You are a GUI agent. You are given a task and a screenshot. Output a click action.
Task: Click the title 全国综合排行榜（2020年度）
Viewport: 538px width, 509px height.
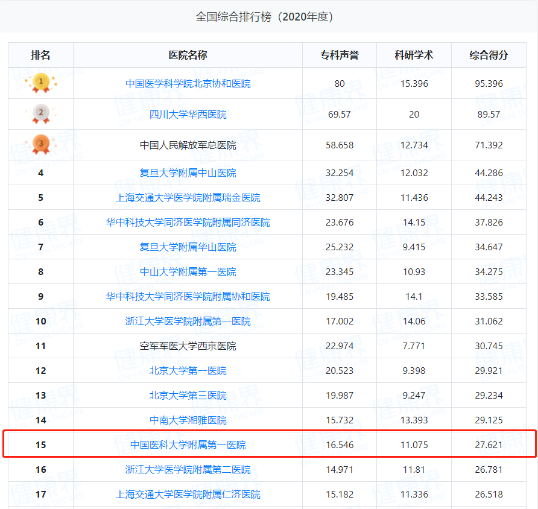coord(265,16)
